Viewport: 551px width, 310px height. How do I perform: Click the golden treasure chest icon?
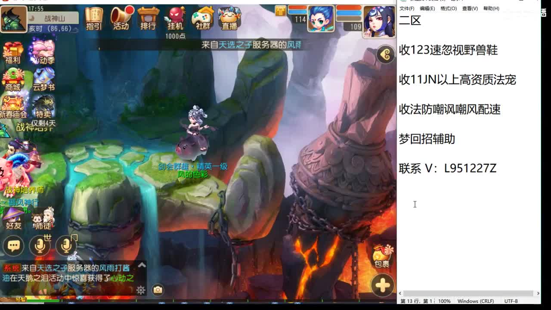pos(281,11)
